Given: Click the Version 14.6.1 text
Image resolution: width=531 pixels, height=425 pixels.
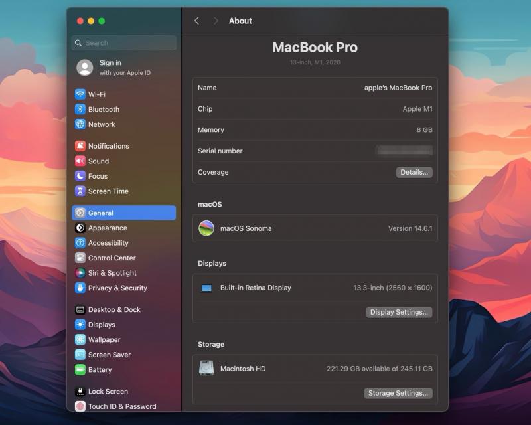Looking at the screenshot, I should pos(410,228).
